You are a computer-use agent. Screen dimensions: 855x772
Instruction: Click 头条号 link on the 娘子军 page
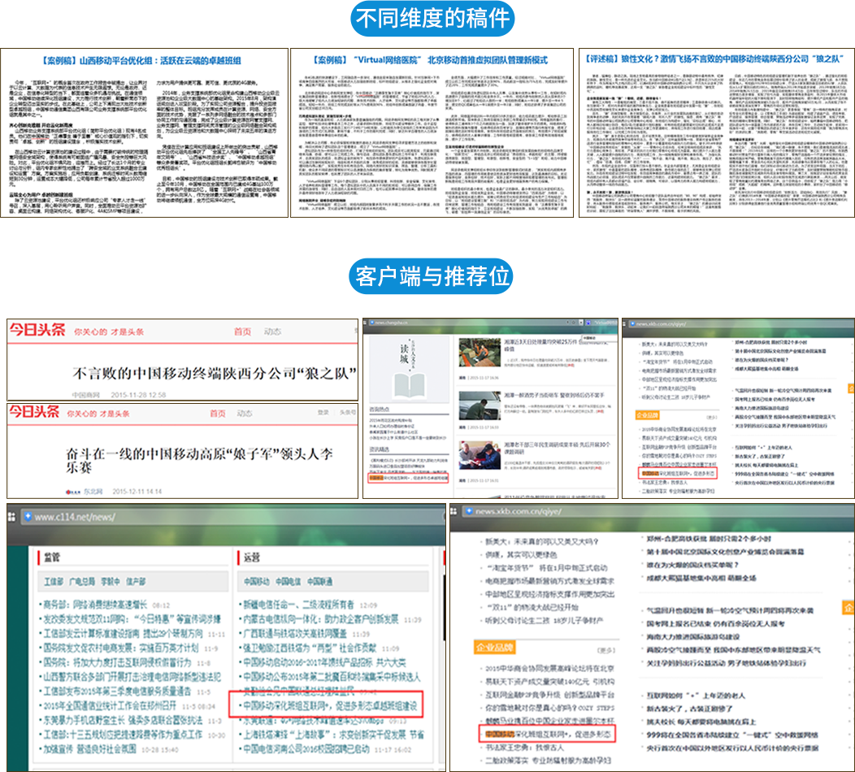click(x=348, y=412)
